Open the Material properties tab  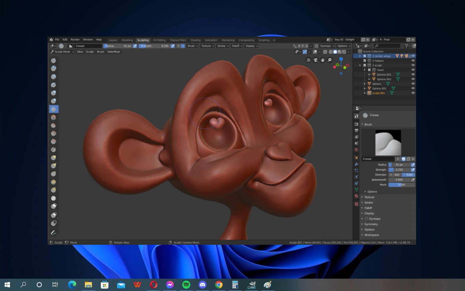pyautogui.click(x=357, y=196)
